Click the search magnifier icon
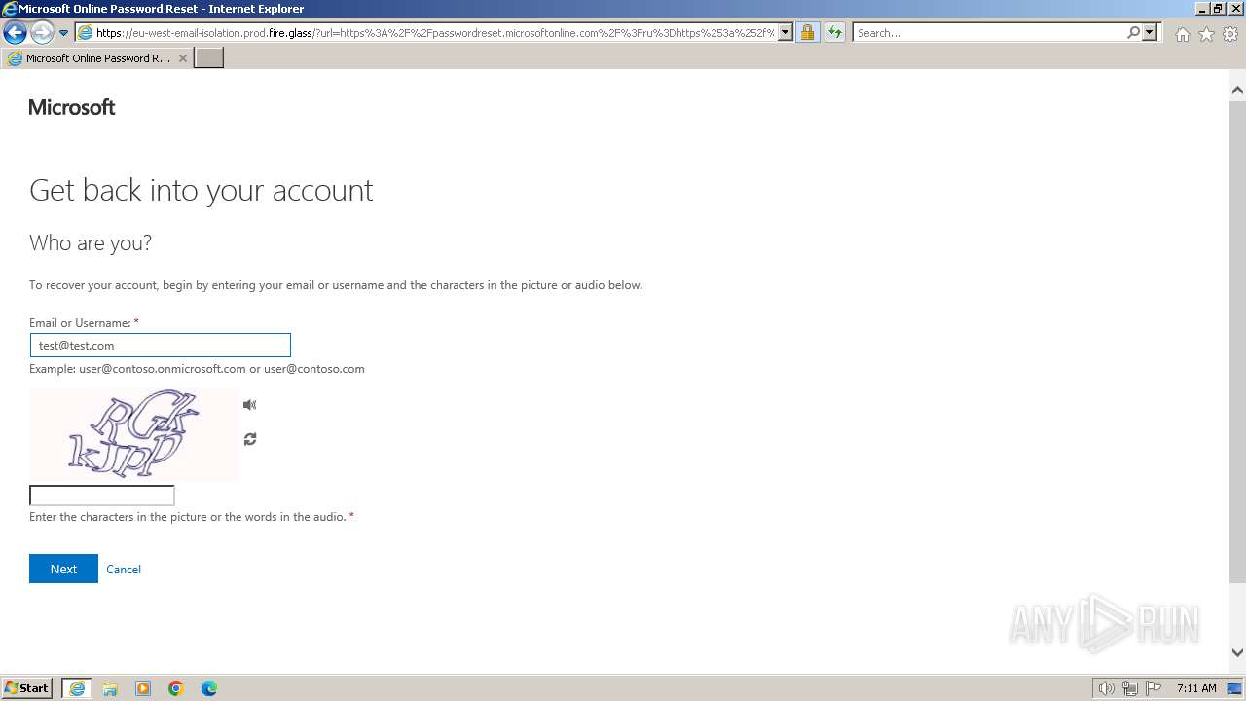The image size is (1246, 701). (1133, 32)
